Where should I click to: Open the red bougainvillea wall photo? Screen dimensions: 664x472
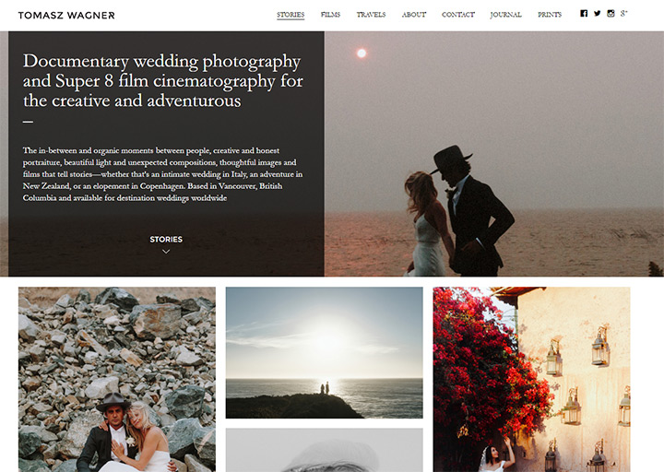[531, 379]
